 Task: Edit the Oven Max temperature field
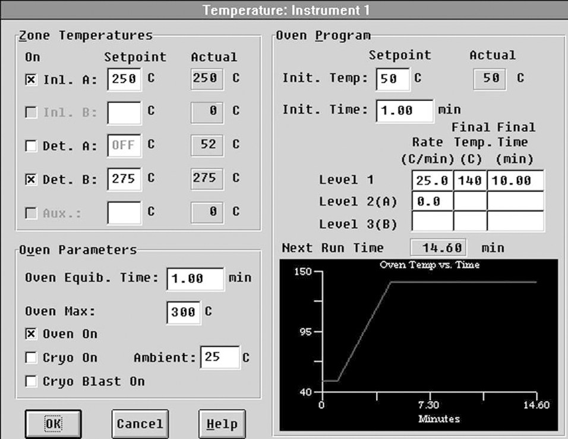(x=183, y=312)
